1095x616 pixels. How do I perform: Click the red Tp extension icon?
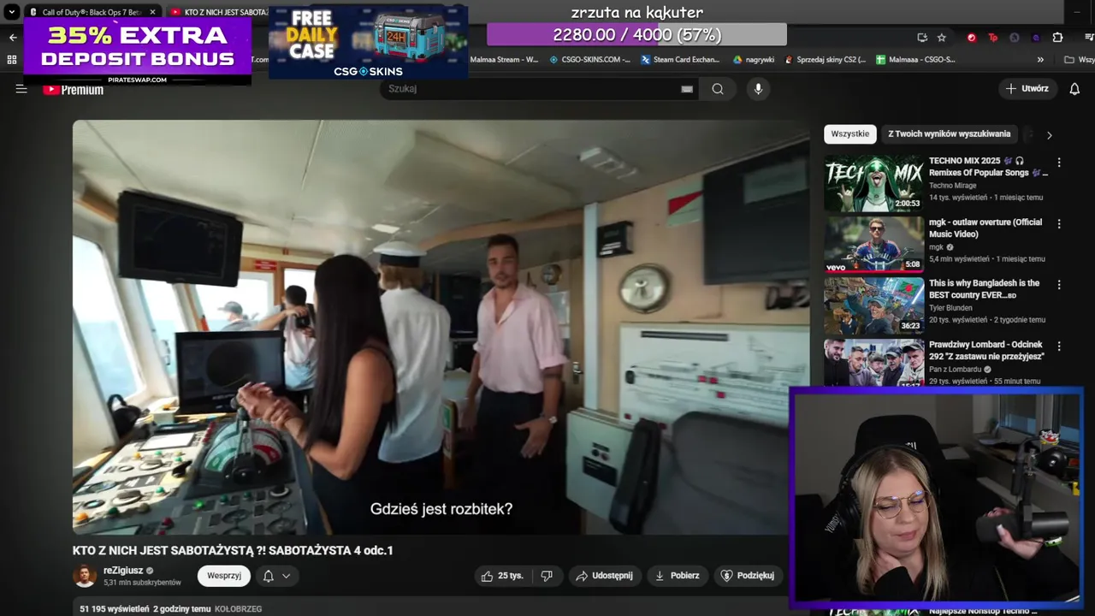pos(992,38)
